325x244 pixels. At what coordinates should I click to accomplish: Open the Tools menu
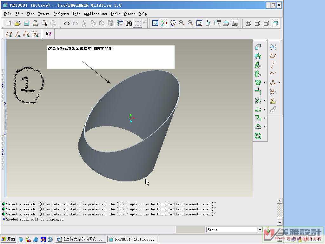pyautogui.click(x=115, y=14)
